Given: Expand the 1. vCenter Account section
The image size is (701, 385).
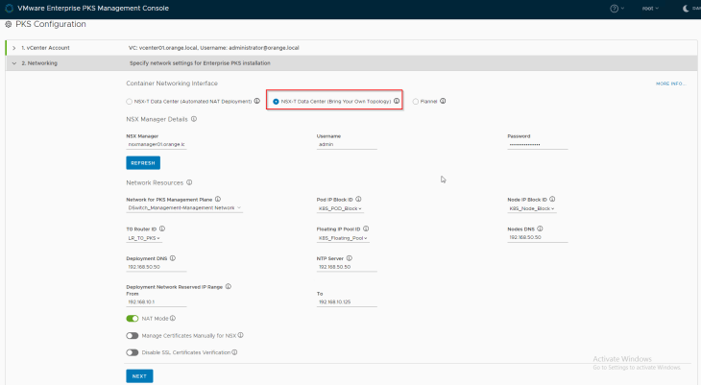Looking at the screenshot, I should pyautogui.click(x=14, y=47).
